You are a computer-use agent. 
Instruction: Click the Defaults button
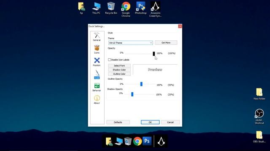click(118, 122)
